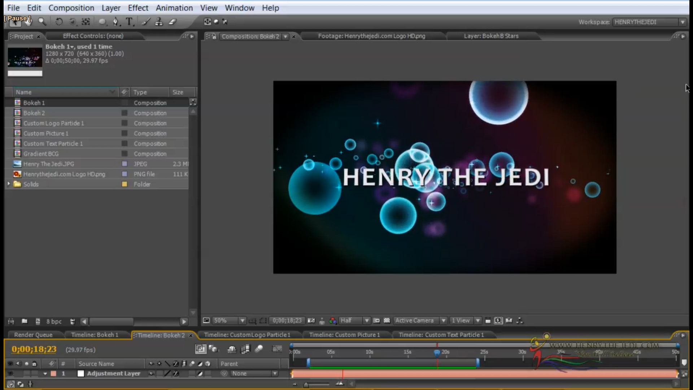The image size is (693, 390).
Task: Select the Layer menu item
Action: [111, 7]
